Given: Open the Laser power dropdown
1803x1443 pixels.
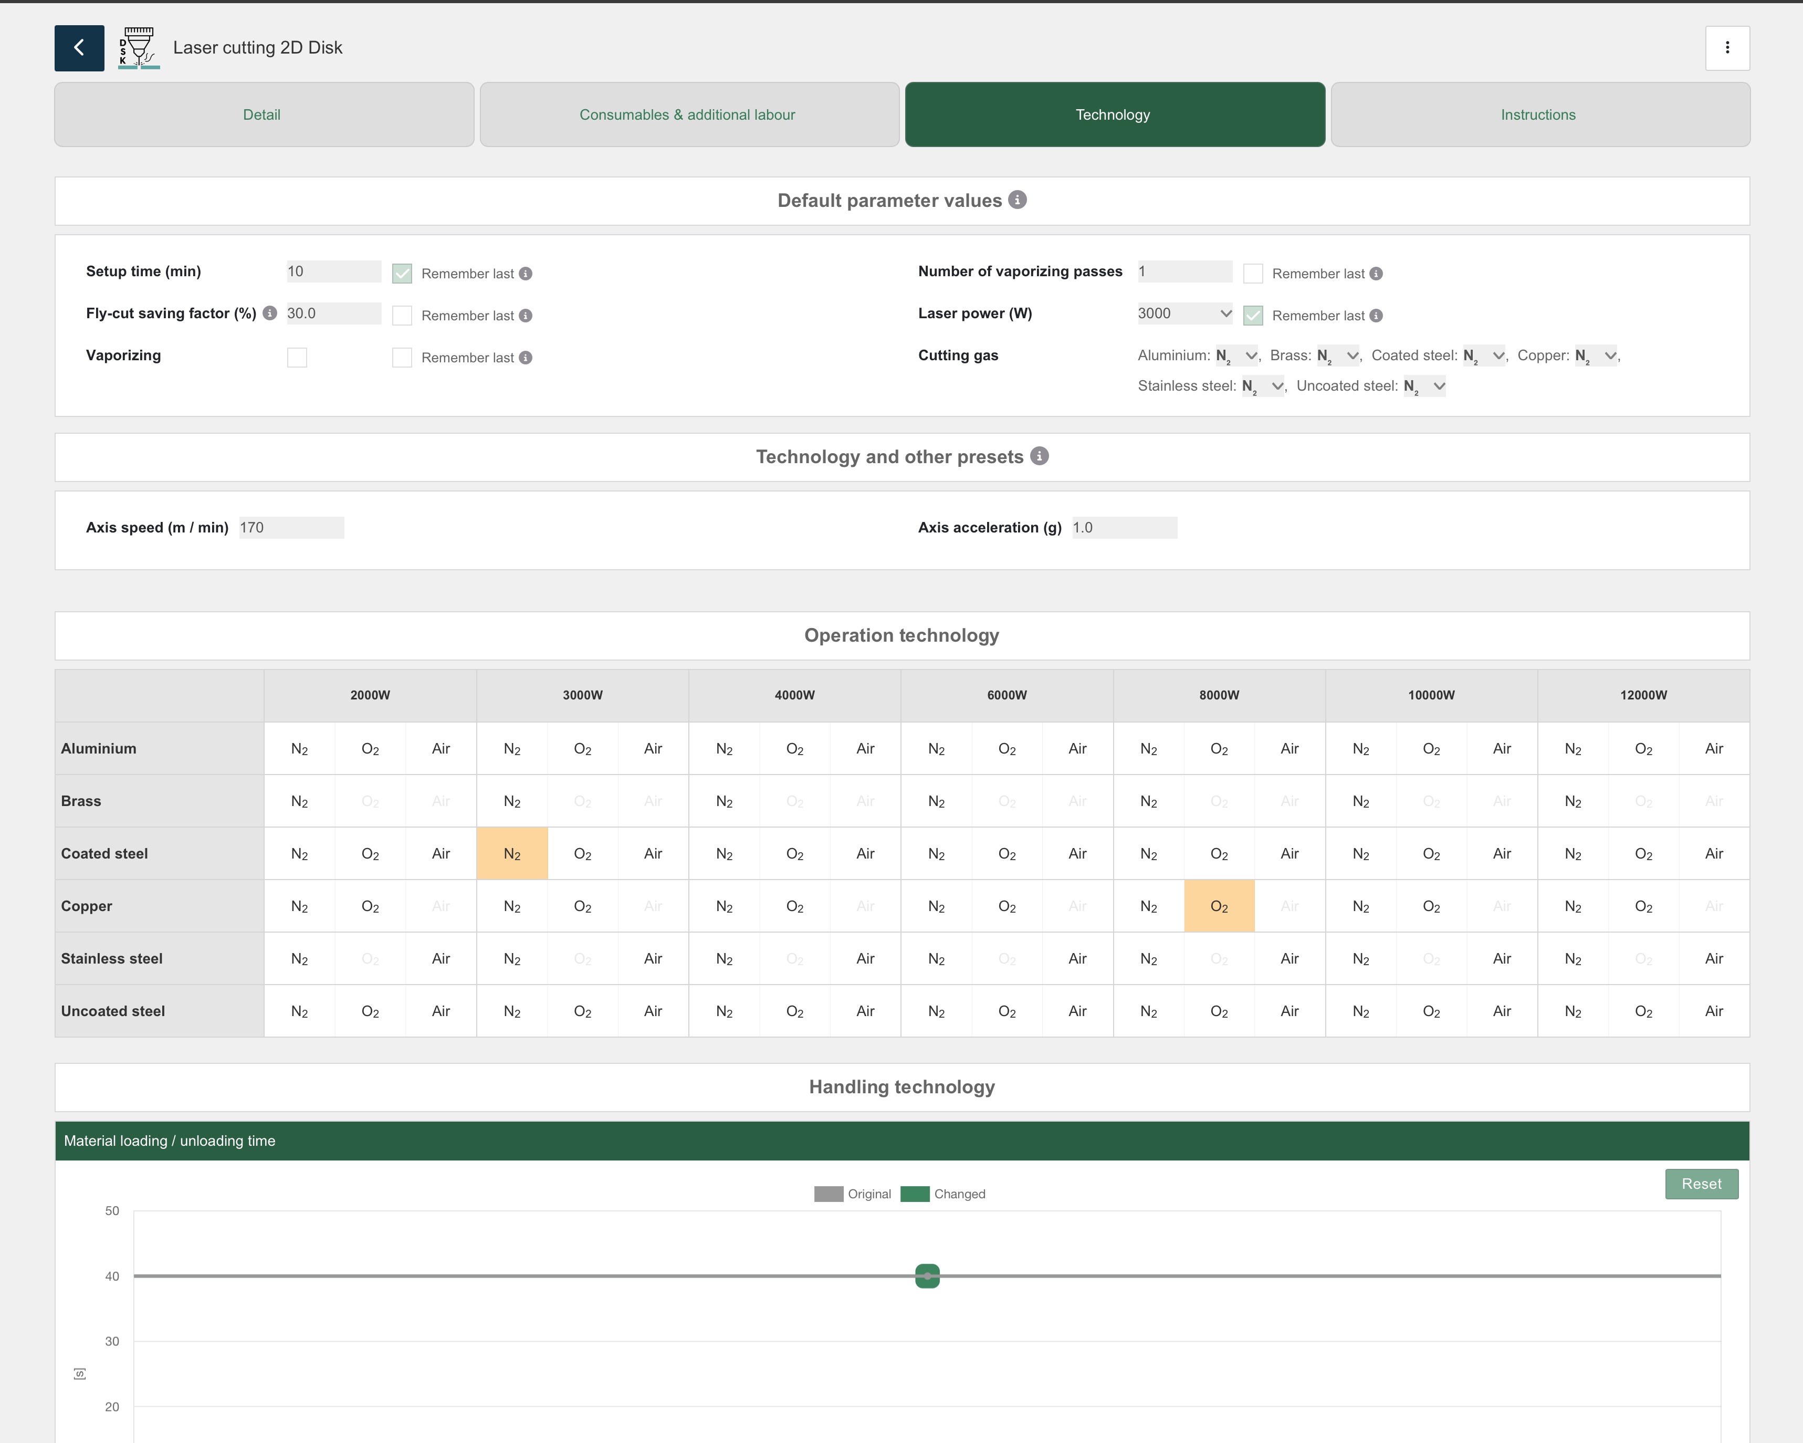Looking at the screenshot, I should pos(1184,313).
